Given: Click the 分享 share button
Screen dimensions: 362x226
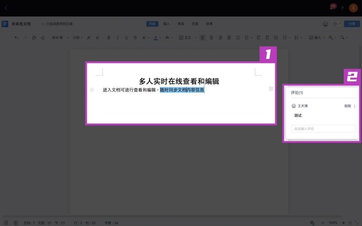Looking at the screenshot, I should [352, 24].
